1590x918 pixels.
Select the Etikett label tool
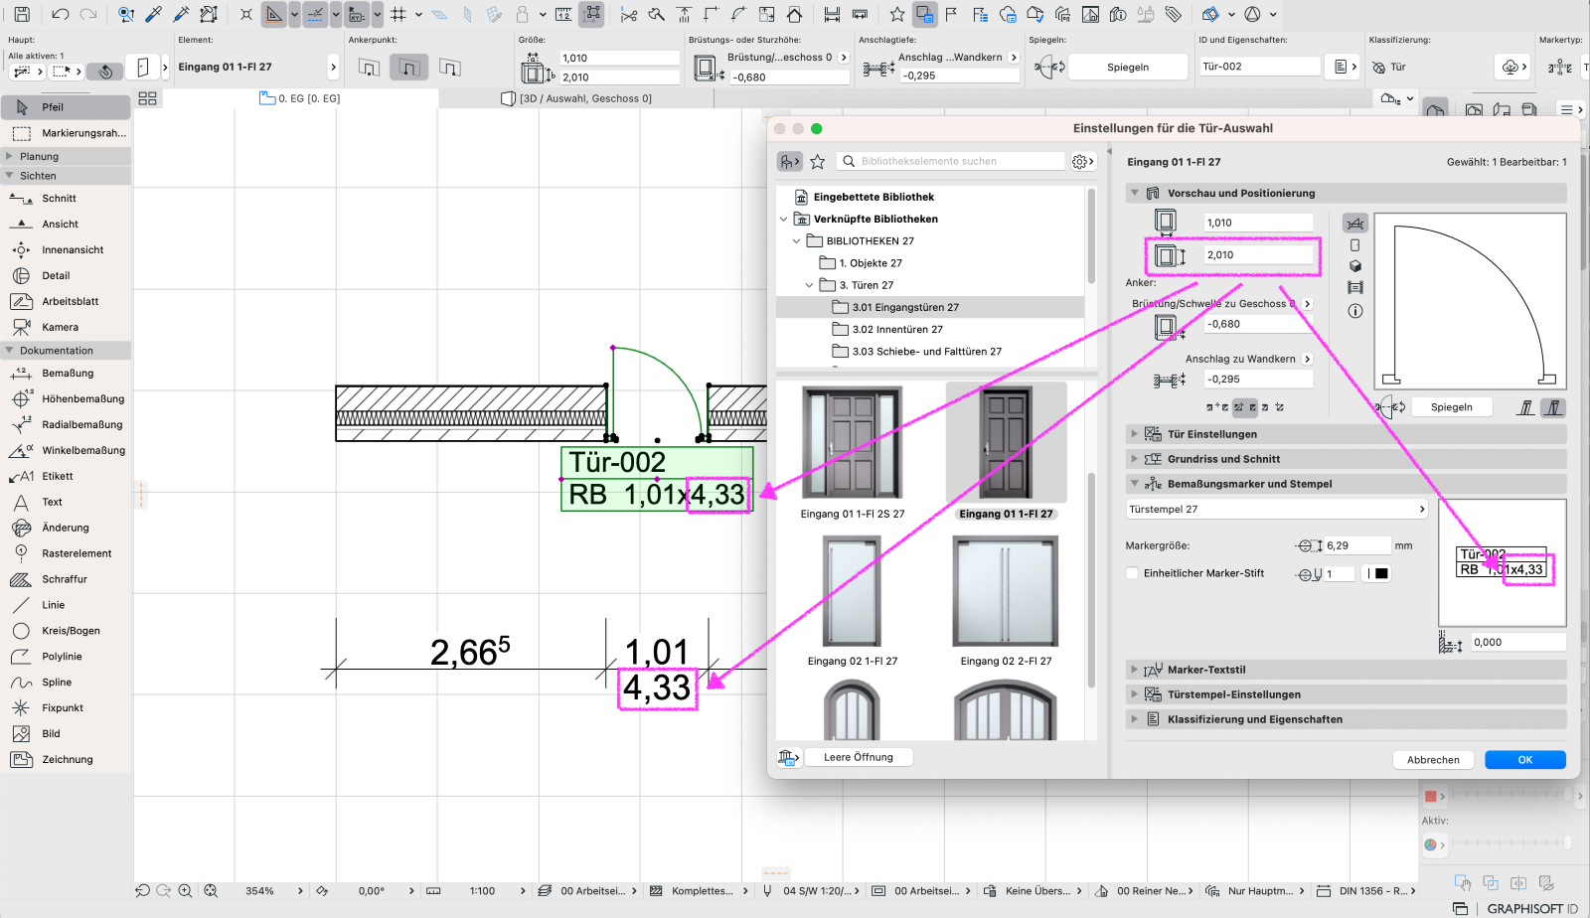click(x=66, y=477)
